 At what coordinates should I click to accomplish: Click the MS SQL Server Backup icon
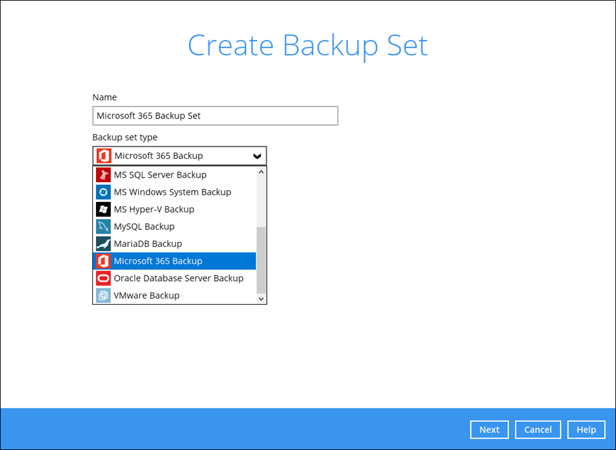tap(103, 175)
